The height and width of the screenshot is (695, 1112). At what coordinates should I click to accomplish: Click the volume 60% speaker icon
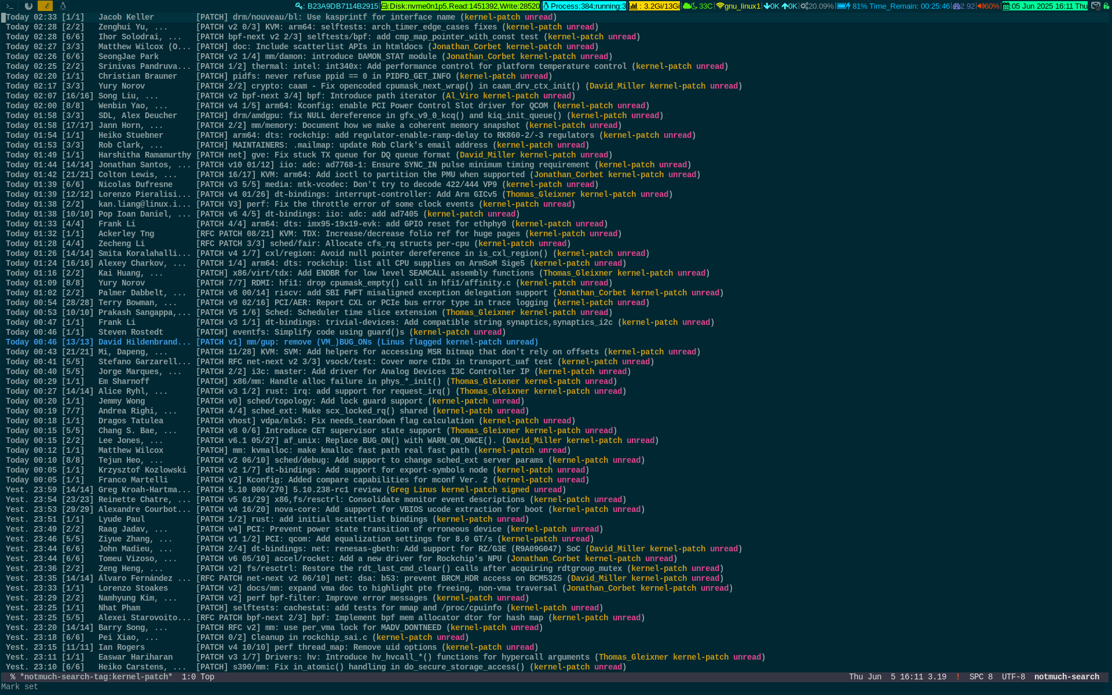(988, 6)
